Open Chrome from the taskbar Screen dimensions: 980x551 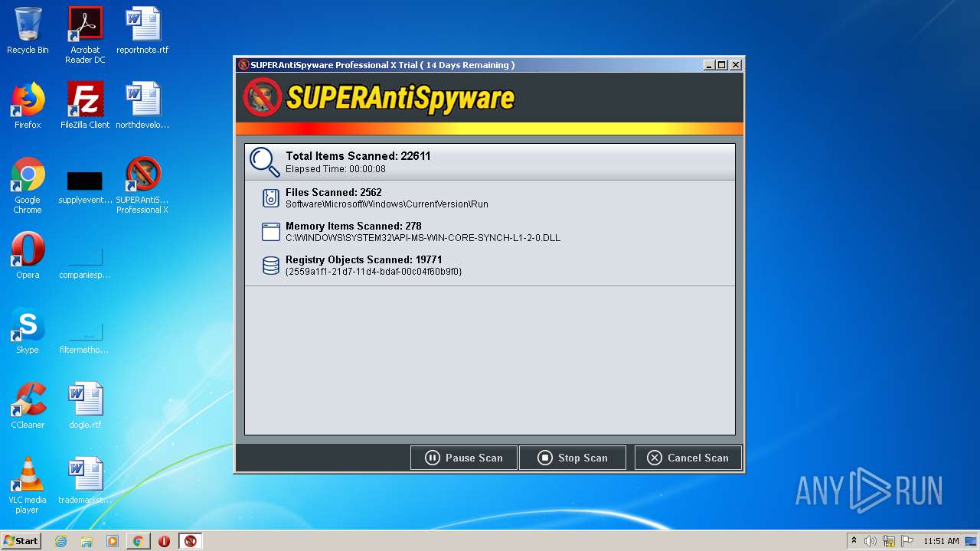[x=138, y=541]
